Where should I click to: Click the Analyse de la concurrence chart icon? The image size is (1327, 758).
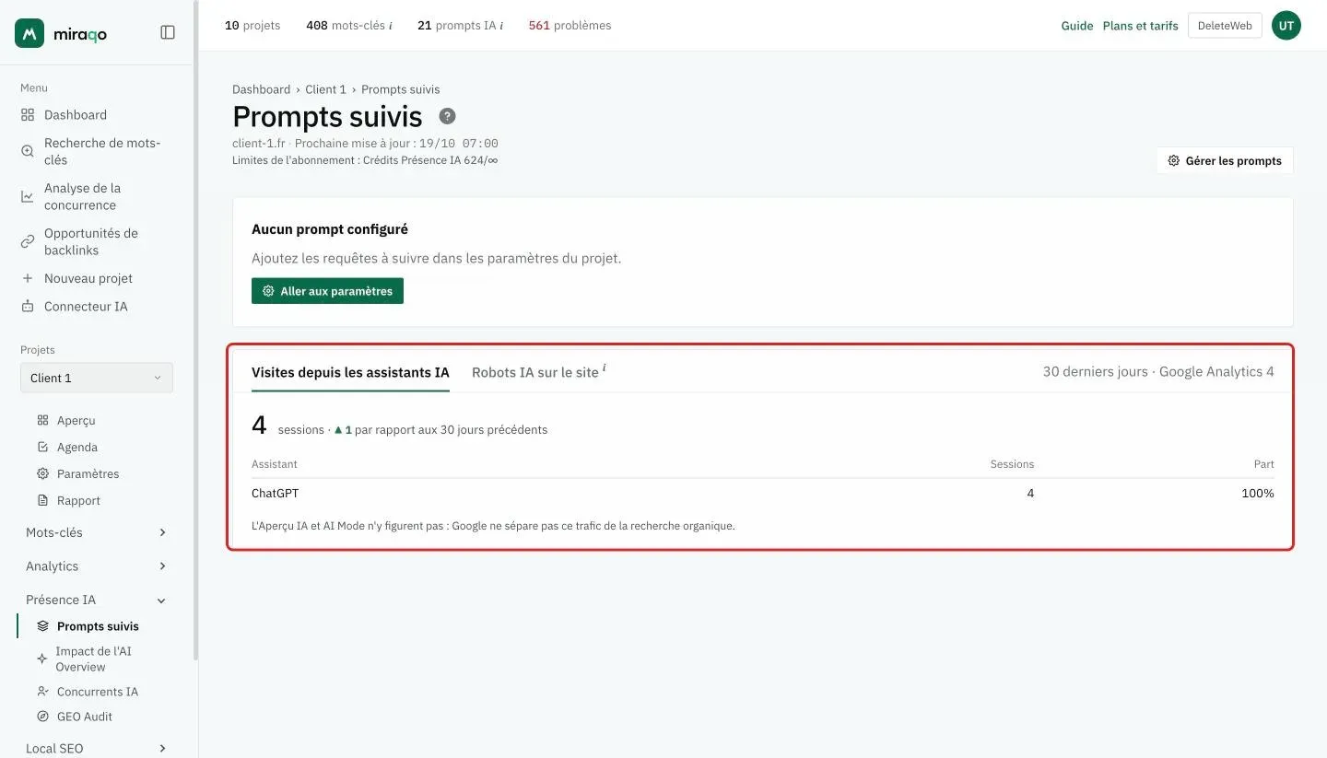pyautogui.click(x=28, y=196)
